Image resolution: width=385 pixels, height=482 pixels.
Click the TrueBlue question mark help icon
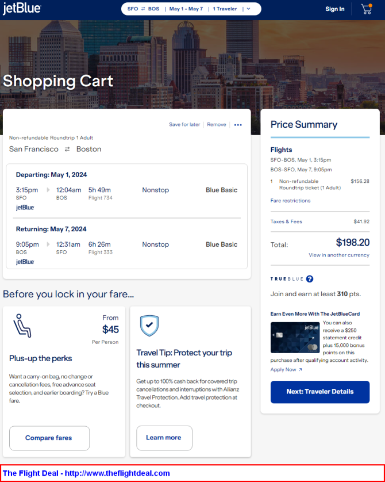(310, 279)
